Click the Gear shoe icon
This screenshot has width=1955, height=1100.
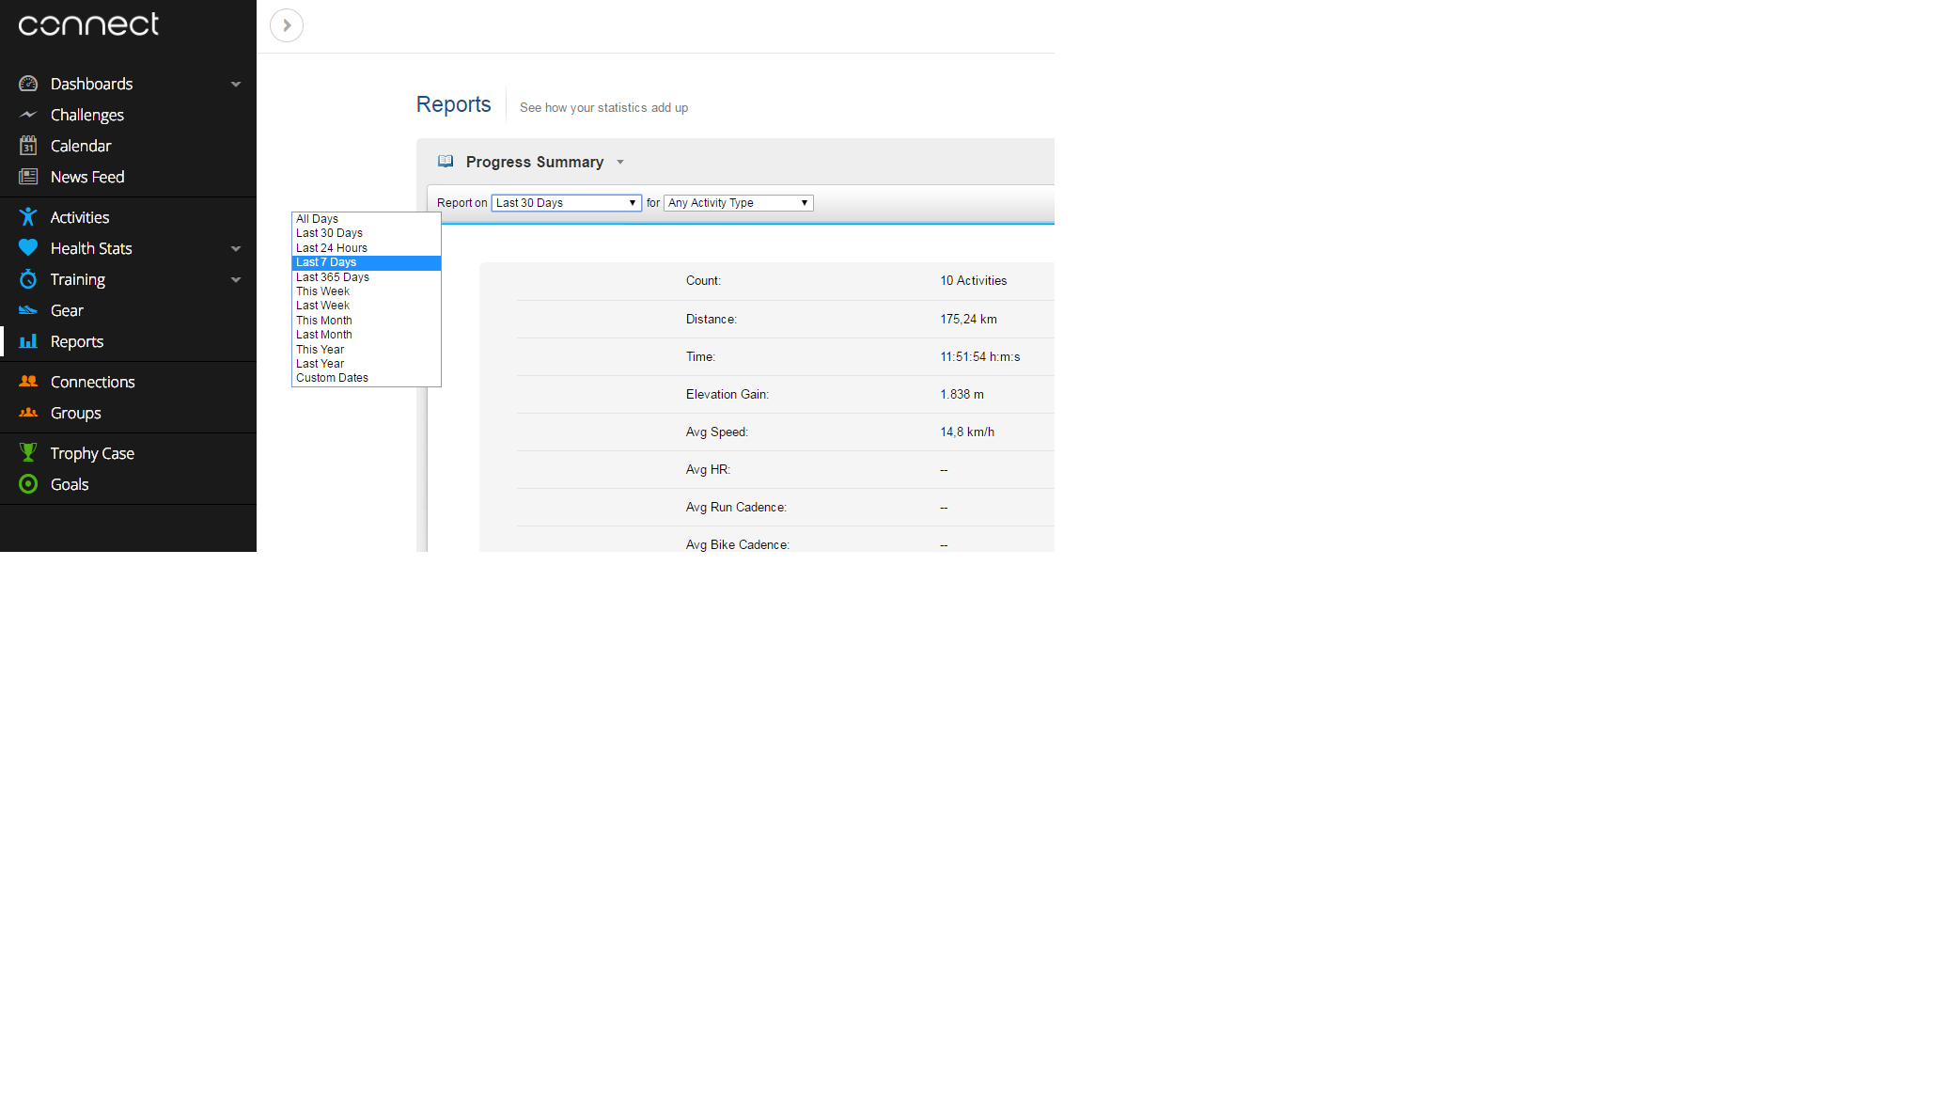[28, 310]
